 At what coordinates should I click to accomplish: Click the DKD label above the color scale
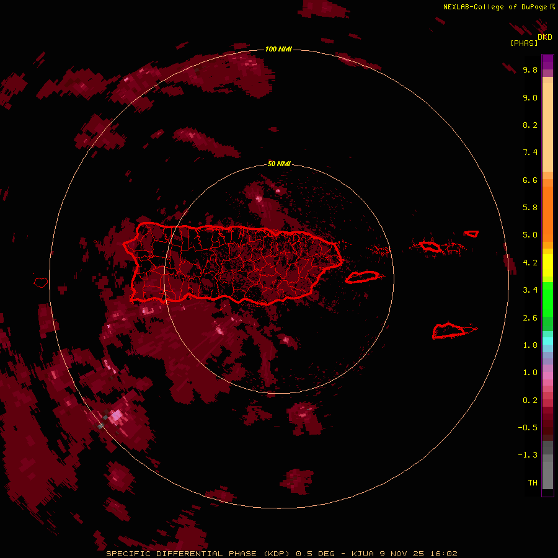coord(545,37)
